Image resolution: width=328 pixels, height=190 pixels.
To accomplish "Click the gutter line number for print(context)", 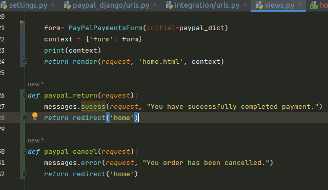I will click(2, 51).
